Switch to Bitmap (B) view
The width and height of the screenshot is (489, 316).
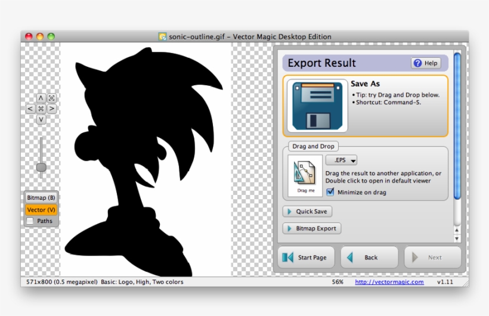click(x=41, y=197)
